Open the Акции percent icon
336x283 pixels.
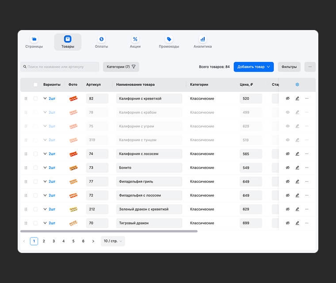[135, 39]
